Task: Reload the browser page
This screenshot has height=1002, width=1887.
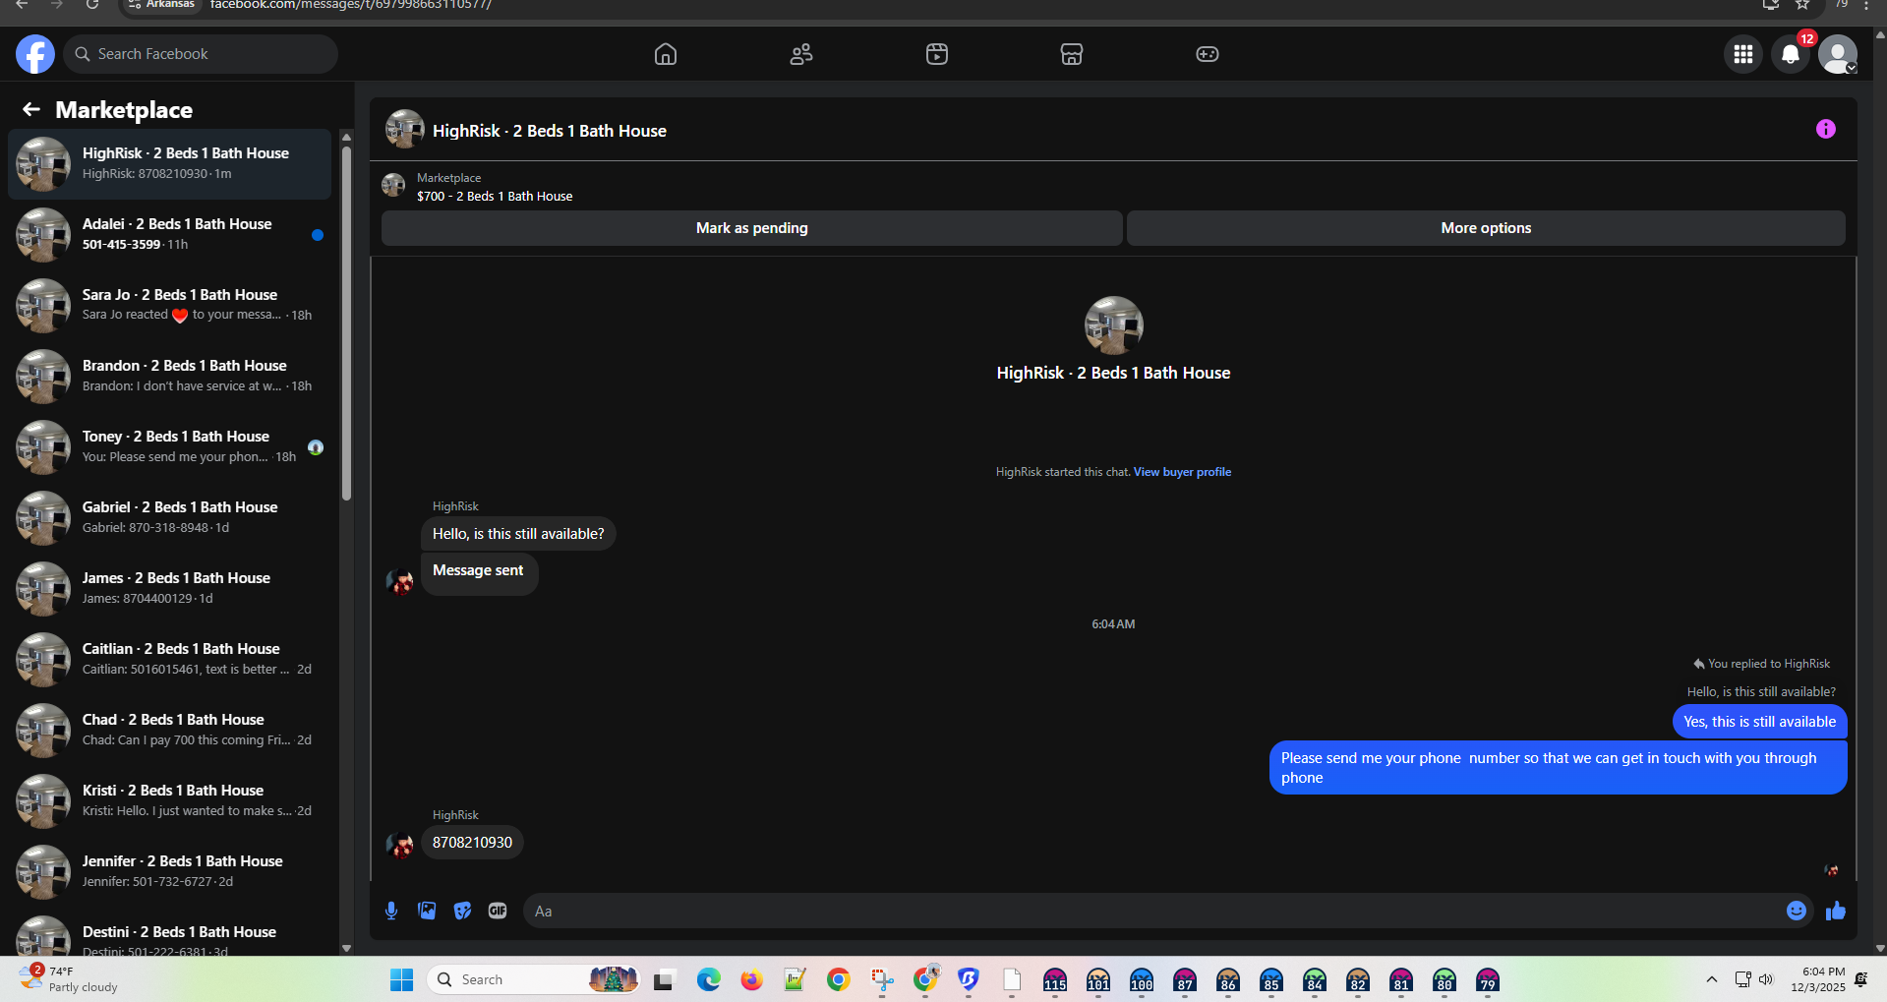Action: point(91,5)
